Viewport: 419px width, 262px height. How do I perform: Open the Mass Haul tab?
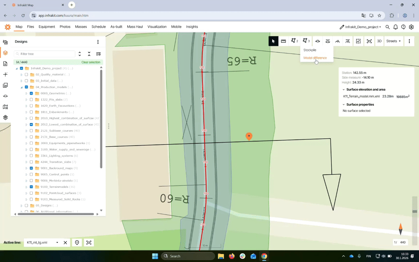pos(135,27)
